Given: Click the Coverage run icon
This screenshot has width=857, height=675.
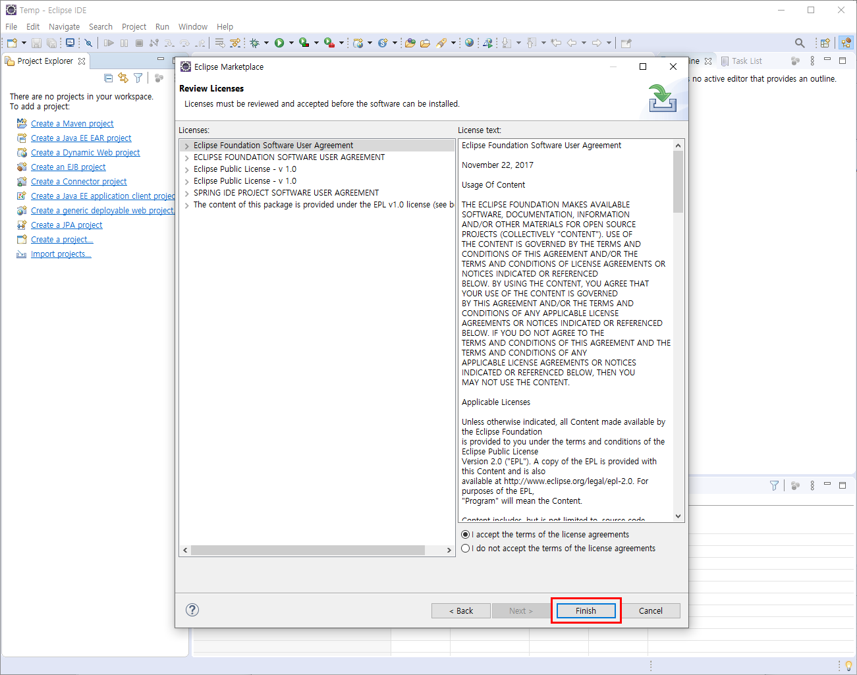Looking at the screenshot, I should point(304,43).
